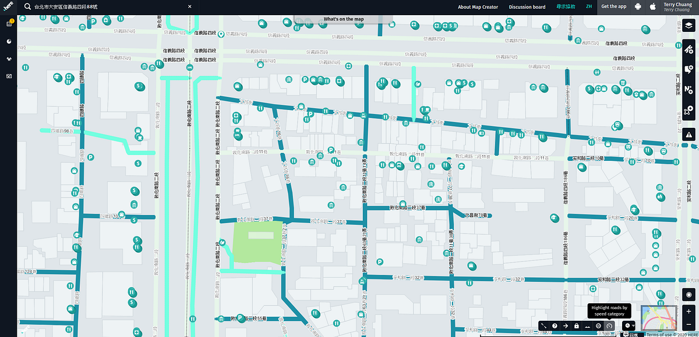Toggle the speed bump overlay tool
Screen dimensions: 699x337
pos(587,325)
